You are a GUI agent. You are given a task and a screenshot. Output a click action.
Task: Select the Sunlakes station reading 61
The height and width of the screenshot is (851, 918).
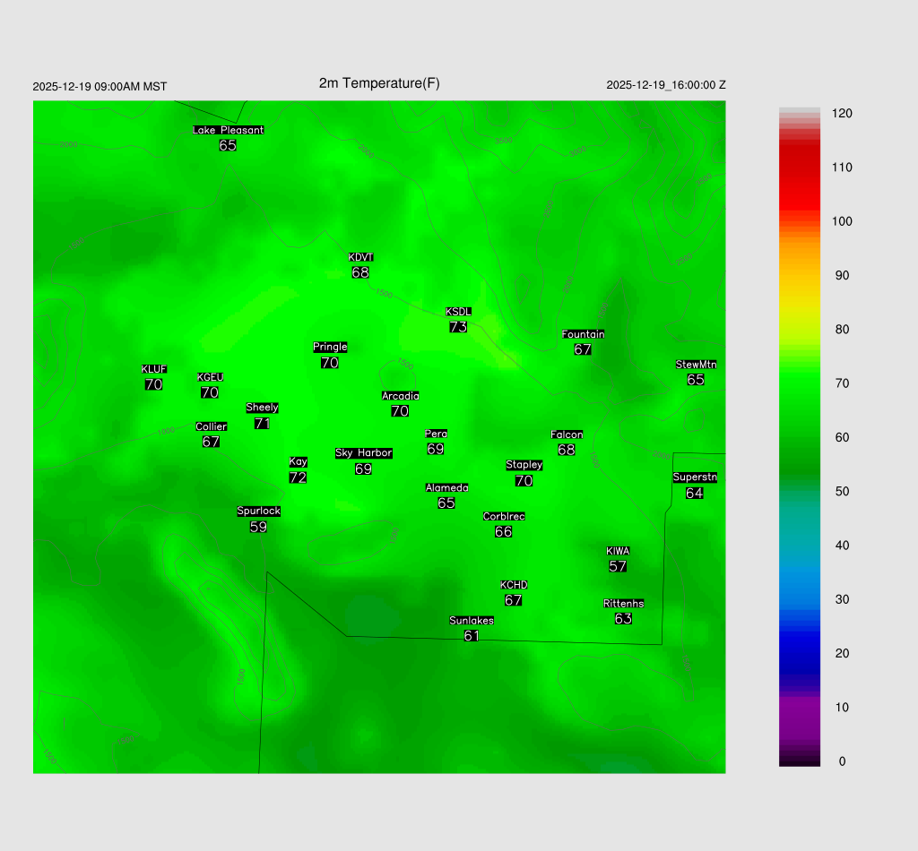pyautogui.click(x=472, y=636)
